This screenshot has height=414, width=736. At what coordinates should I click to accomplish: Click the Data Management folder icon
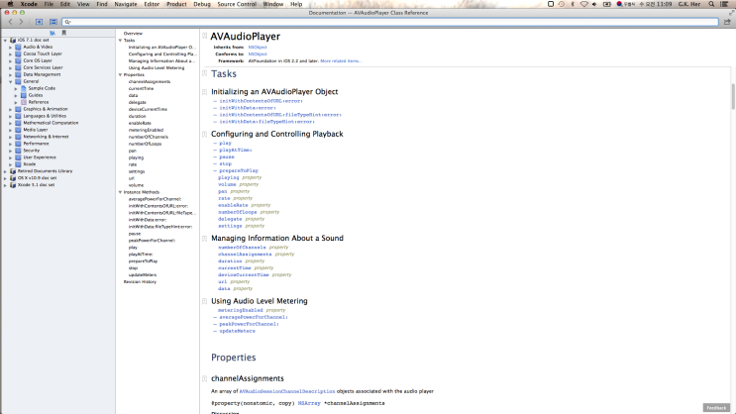[18, 74]
